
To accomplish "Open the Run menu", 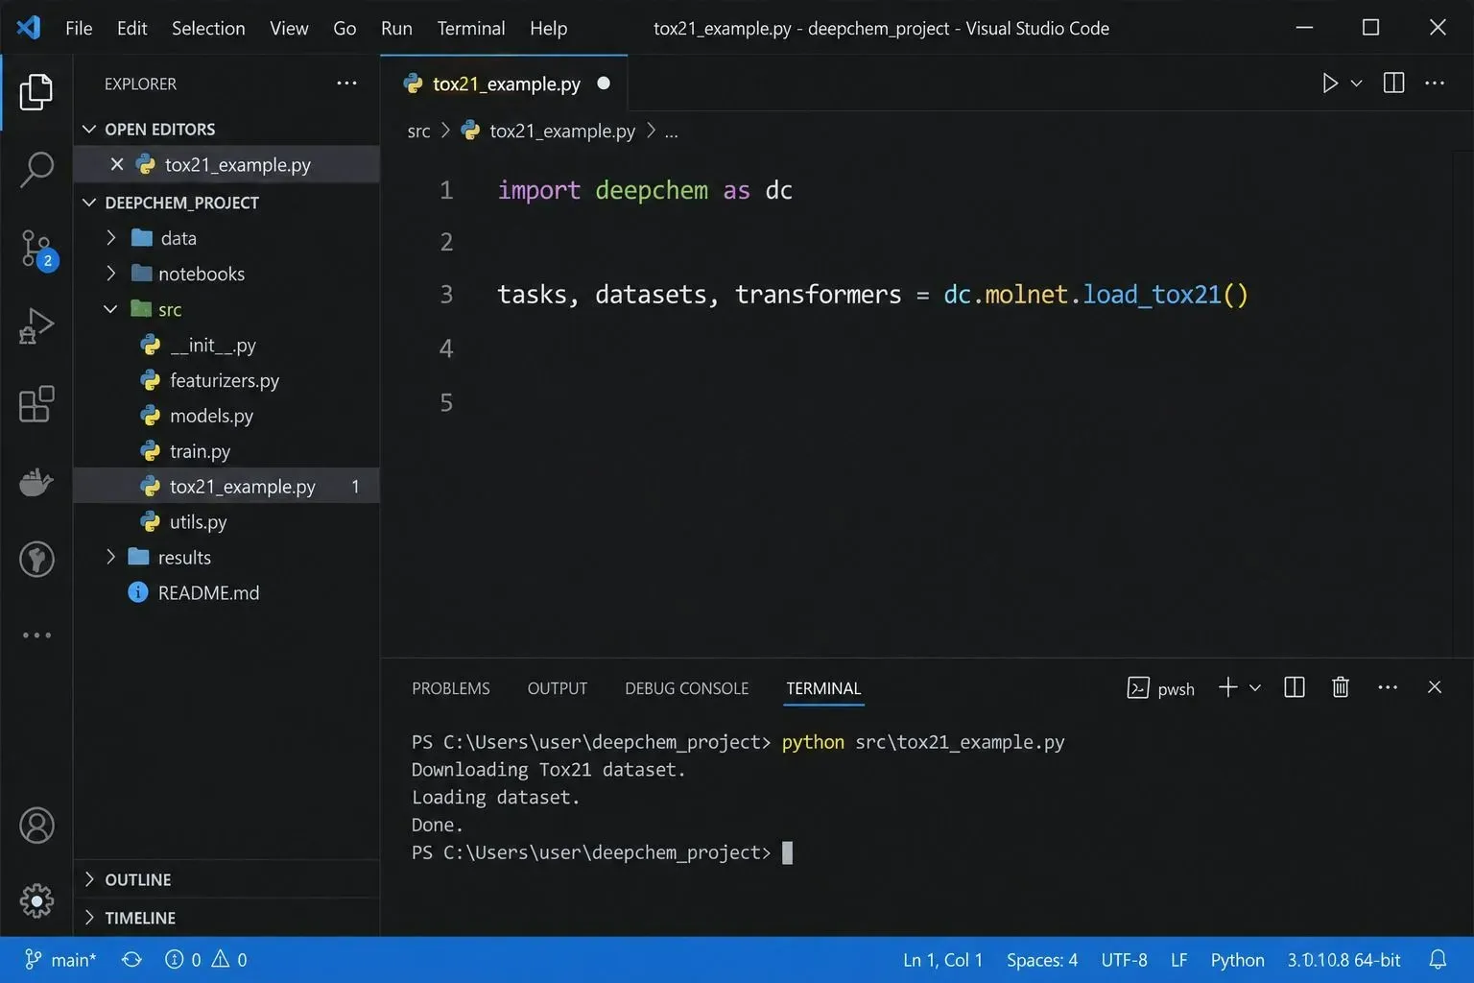I will click(396, 28).
